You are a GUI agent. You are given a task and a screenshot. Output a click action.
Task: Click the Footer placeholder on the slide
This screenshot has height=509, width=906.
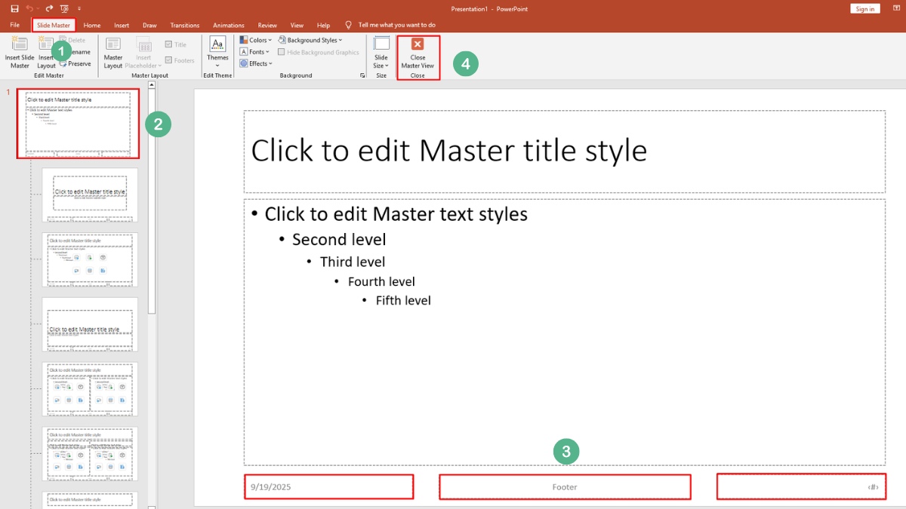coord(564,487)
